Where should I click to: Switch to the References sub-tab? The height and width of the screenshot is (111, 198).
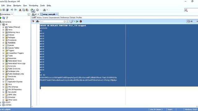pyautogui.click(x=65, y=18)
